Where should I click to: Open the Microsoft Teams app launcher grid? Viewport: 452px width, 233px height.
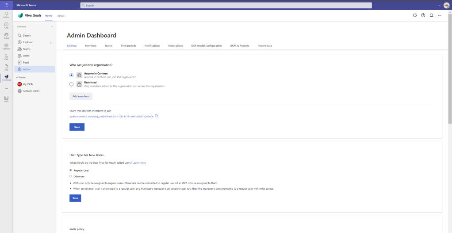tap(6, 5)
